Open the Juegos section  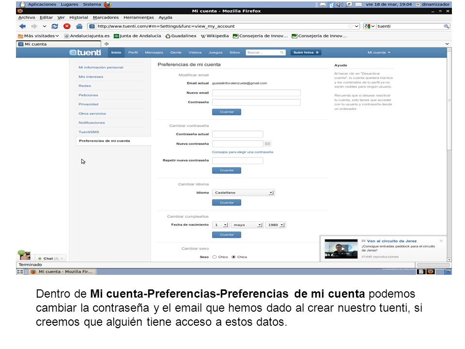pyautogui.click(x=215, y=52)
